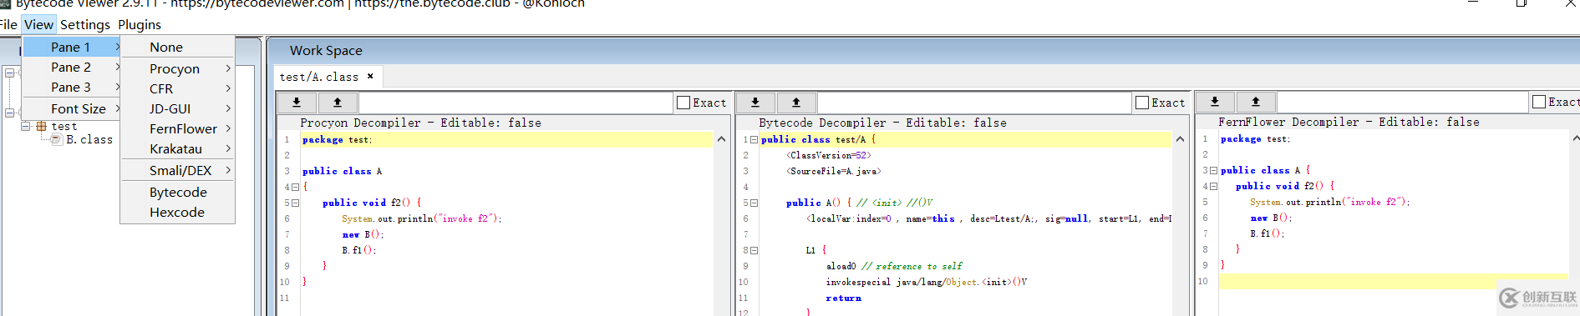
Task: Click 'public class A' in Procyon pane
Action: [x=342, y=171]
